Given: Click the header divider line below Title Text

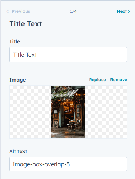Looking at the screenshot, I should click(68, 34).
